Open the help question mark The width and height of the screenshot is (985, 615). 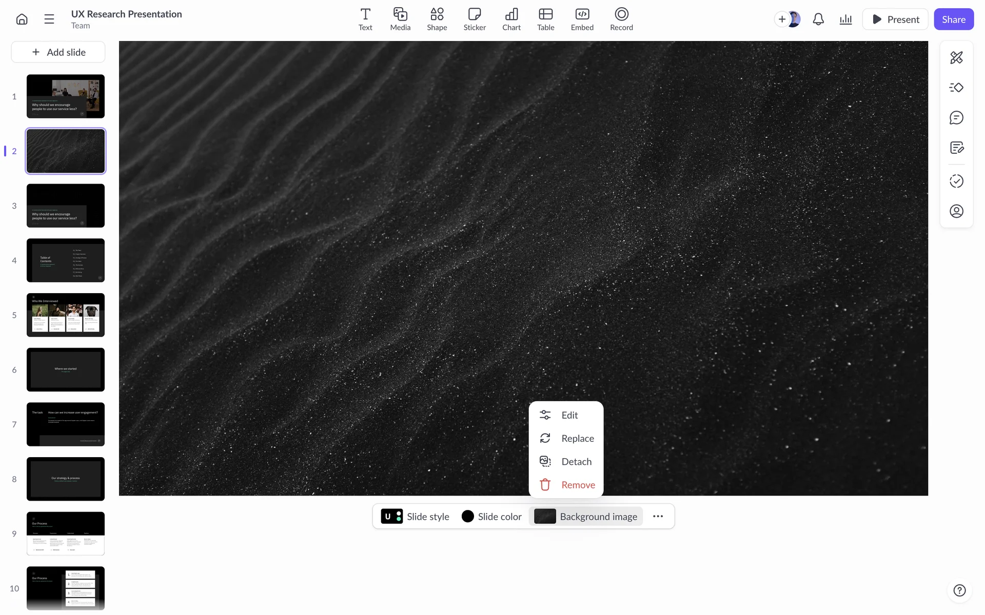coord(959,590)
